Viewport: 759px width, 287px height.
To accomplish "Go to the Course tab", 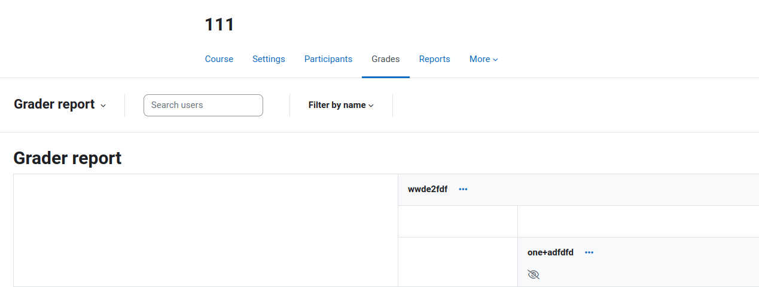I will click(219, 59).
